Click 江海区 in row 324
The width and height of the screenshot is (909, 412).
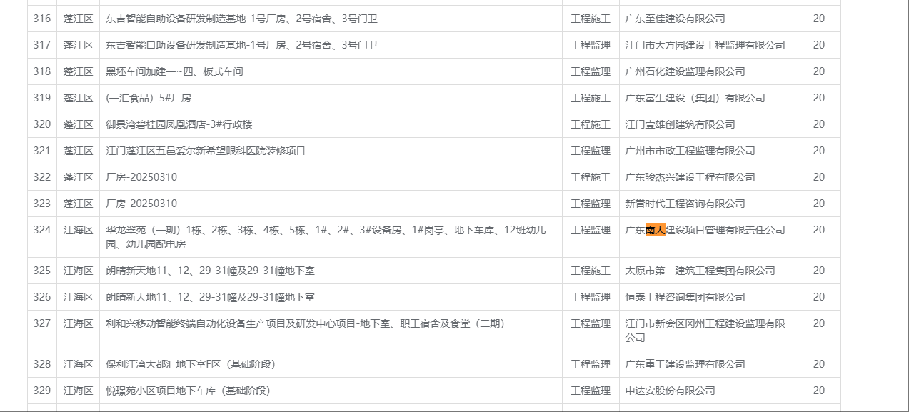coord(78,230)
